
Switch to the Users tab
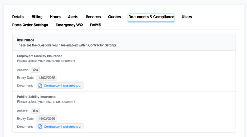tap(187, 17)
